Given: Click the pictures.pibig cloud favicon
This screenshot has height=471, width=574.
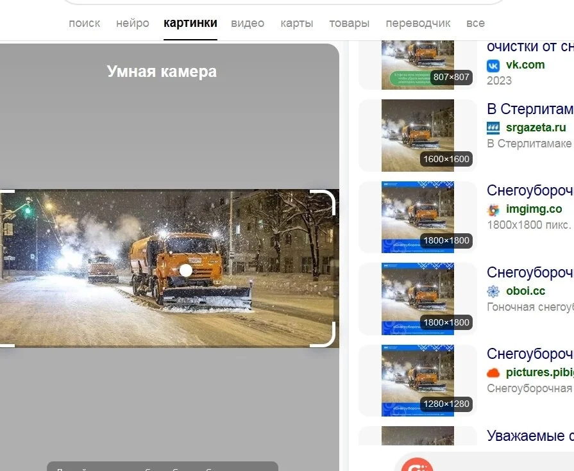Looking at the screenshot, I should tap(493, 373).
